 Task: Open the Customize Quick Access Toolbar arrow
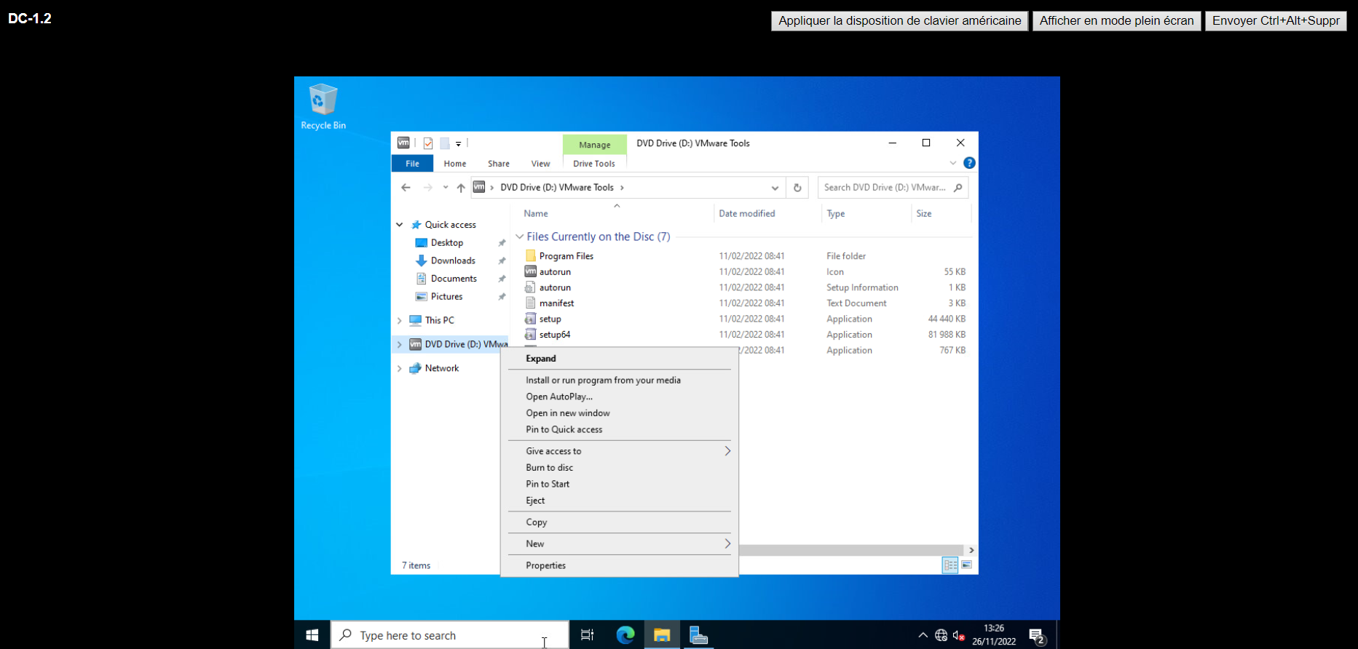click(x=458, y=144)
